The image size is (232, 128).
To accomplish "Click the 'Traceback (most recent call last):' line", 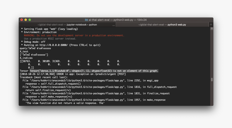I will click(x=44, y=77).
